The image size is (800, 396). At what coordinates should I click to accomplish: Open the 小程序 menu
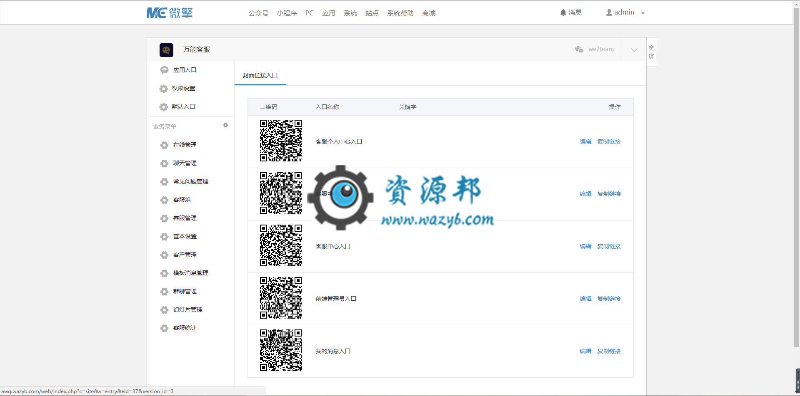[287, 13]
